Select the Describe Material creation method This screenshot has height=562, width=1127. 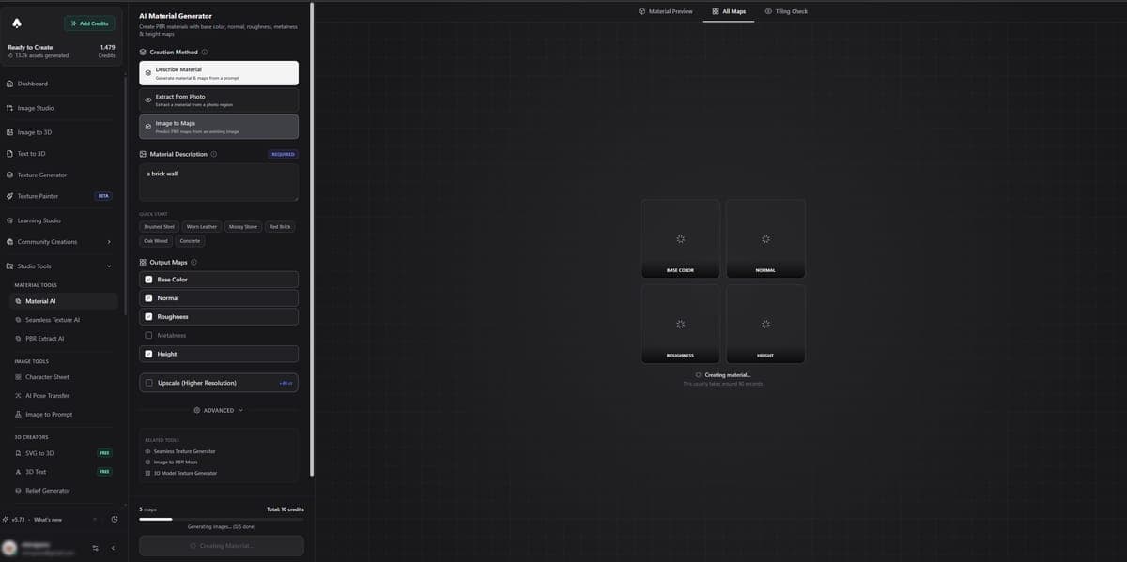219,73
